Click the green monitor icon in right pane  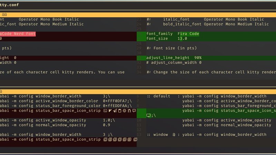pos(149,115)
